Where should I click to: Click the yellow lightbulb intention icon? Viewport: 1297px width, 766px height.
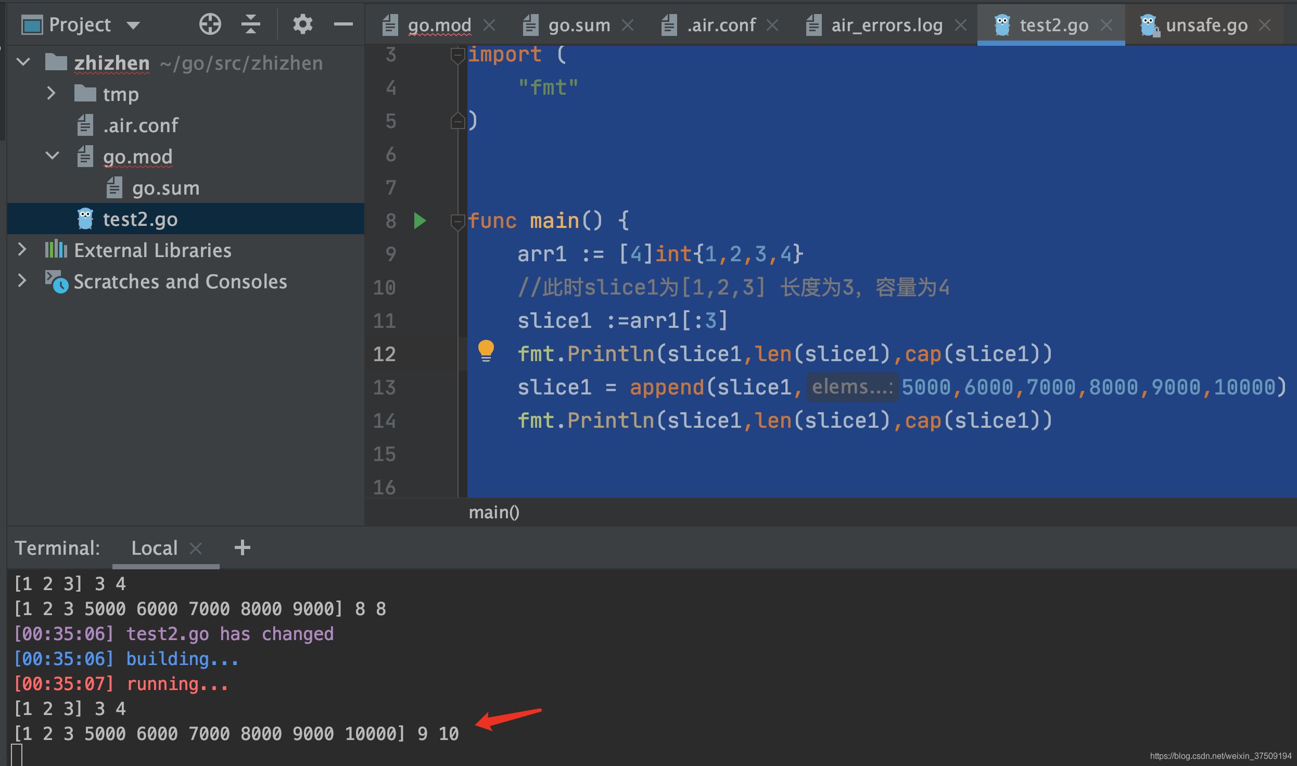tap(486, 351)
